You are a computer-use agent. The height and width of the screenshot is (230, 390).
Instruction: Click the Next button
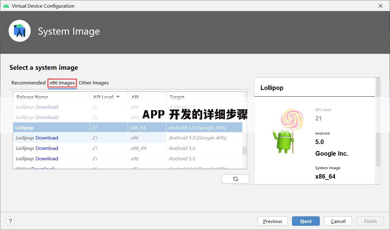pos(306,221)
